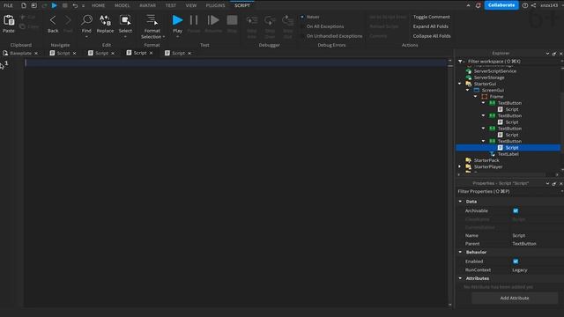Toggle the Archivable checkbox

point(516,211)
